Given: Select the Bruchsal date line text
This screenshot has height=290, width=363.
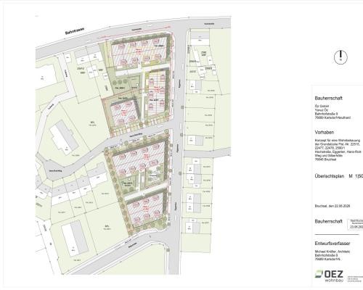Looking at the screenshot, I should point(333,206).
